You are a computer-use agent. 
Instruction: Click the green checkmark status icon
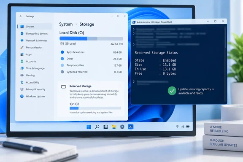(x=172, y=91)
